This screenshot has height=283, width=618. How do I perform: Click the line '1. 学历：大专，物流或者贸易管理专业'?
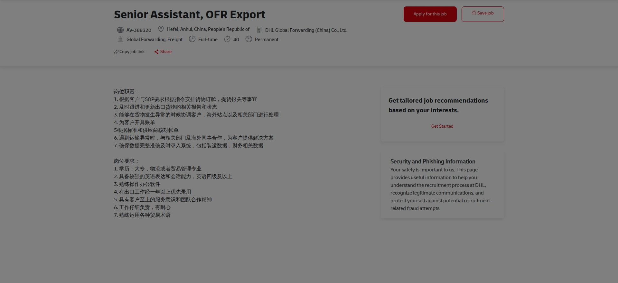[x=158, y=169]
